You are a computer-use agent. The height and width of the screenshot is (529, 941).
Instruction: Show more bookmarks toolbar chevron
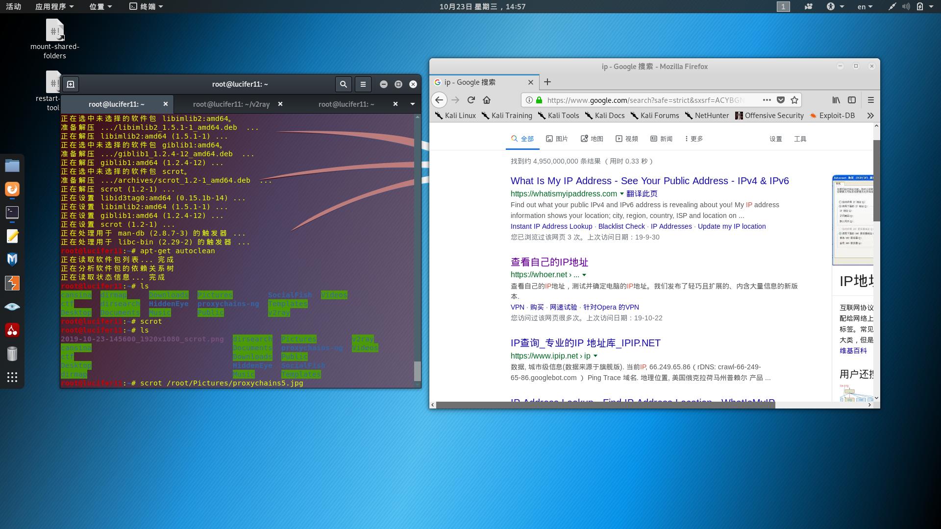[x=870, y=116]
